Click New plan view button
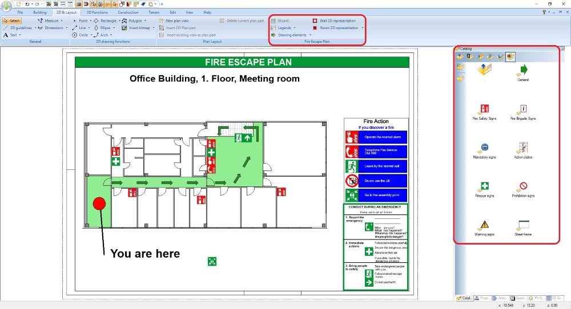The height and width of the screenshot is (309, 571). click(x=174, y=21)
